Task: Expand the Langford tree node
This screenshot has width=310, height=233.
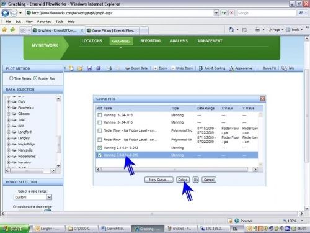Action: 9,132
